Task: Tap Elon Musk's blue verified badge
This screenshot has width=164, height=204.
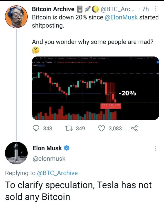Action: coord(67,148)
